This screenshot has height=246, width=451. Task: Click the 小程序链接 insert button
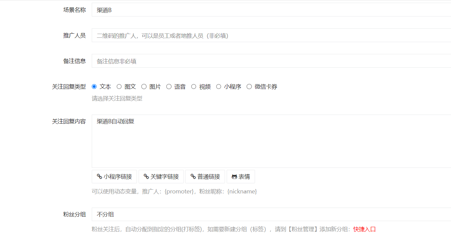click(x=114, y=176)
